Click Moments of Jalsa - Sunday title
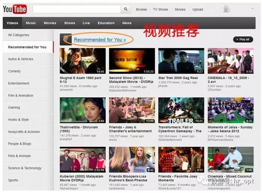 click(230, 129)
